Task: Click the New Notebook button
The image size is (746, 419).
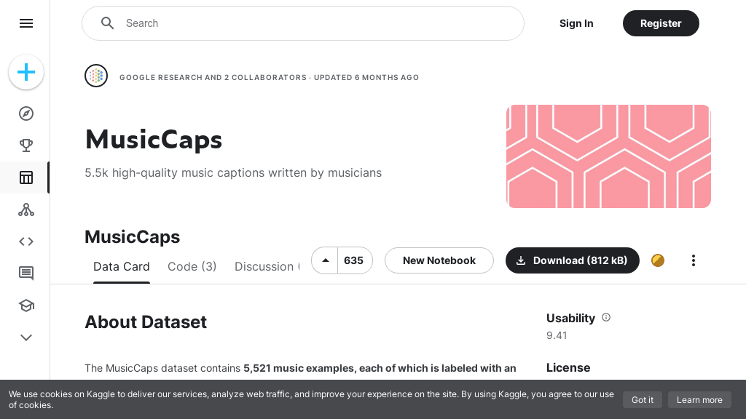Action: [x=439, y=260]
